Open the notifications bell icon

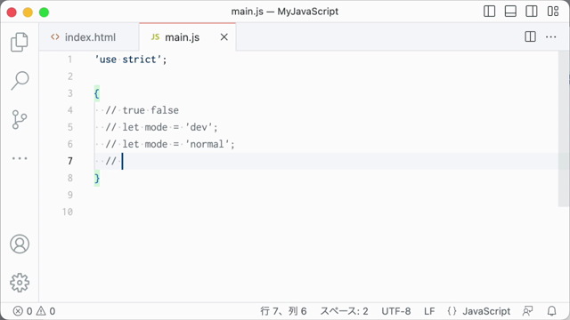pyautogui.click(x=552, y=311)
